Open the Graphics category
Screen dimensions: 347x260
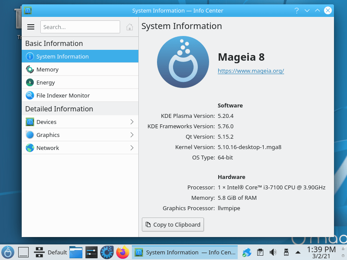80,135
